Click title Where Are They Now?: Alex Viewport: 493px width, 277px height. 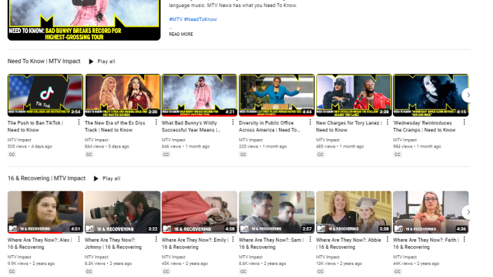pyautogui.click(x=39, y=243)
